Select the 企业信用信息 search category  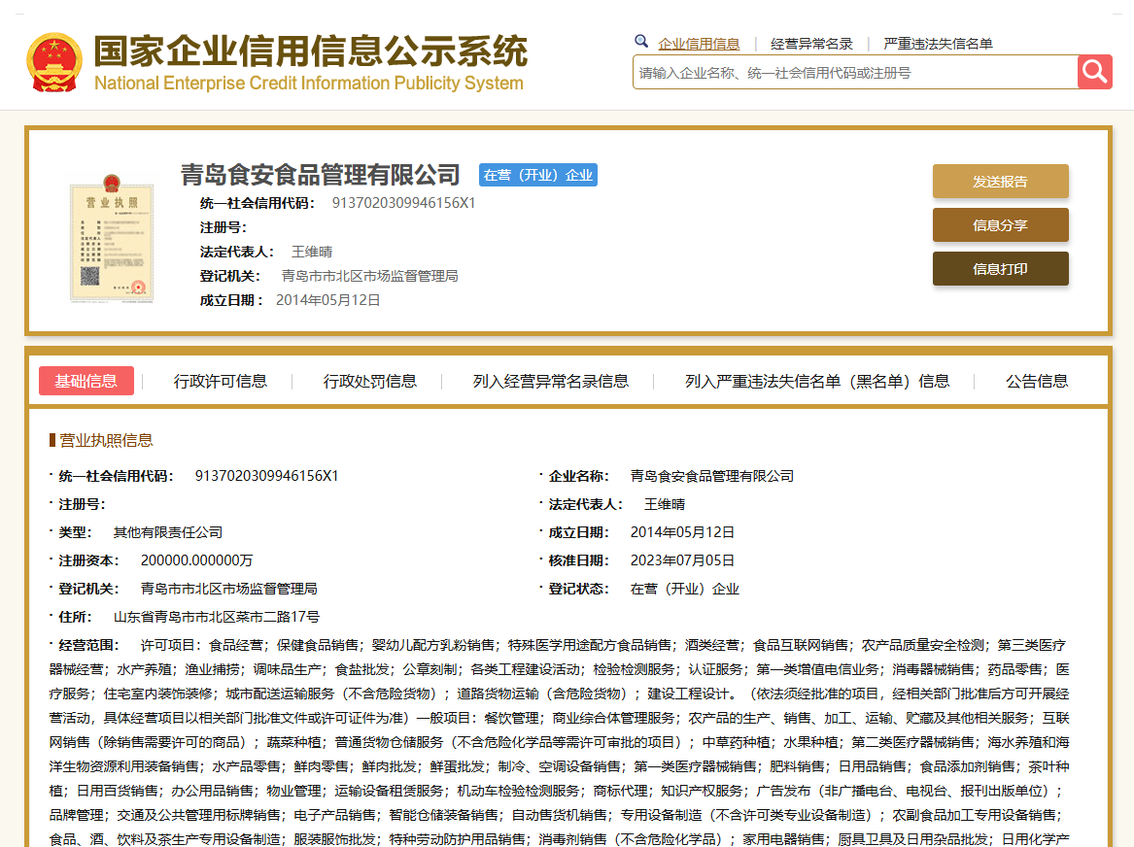pos(699,44)
